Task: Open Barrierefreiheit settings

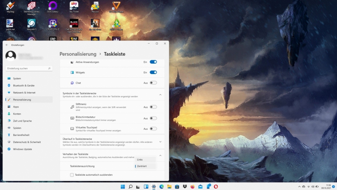Action: [x=29, y=135]
